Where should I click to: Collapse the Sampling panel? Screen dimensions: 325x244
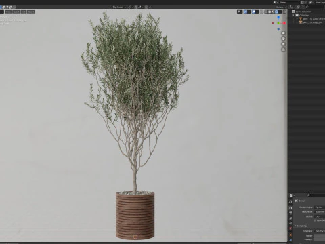[295, 226]
